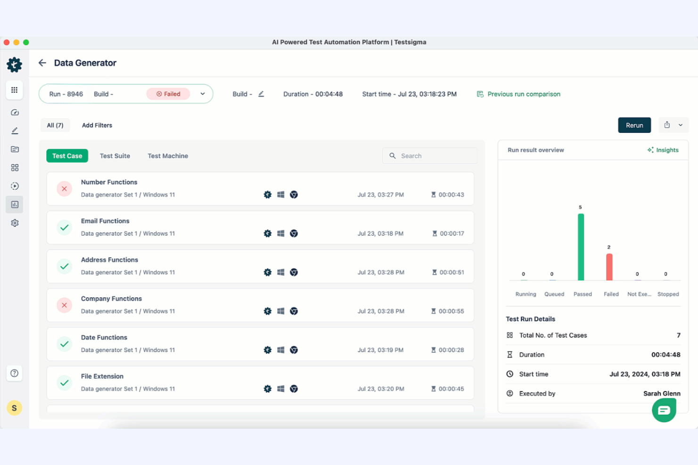Click the help question-mark icon
The image size is (698, 465).
tap(14, 373)
